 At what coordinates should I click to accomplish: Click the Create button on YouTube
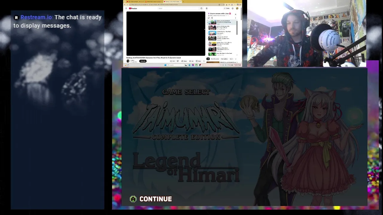point(226,8)
